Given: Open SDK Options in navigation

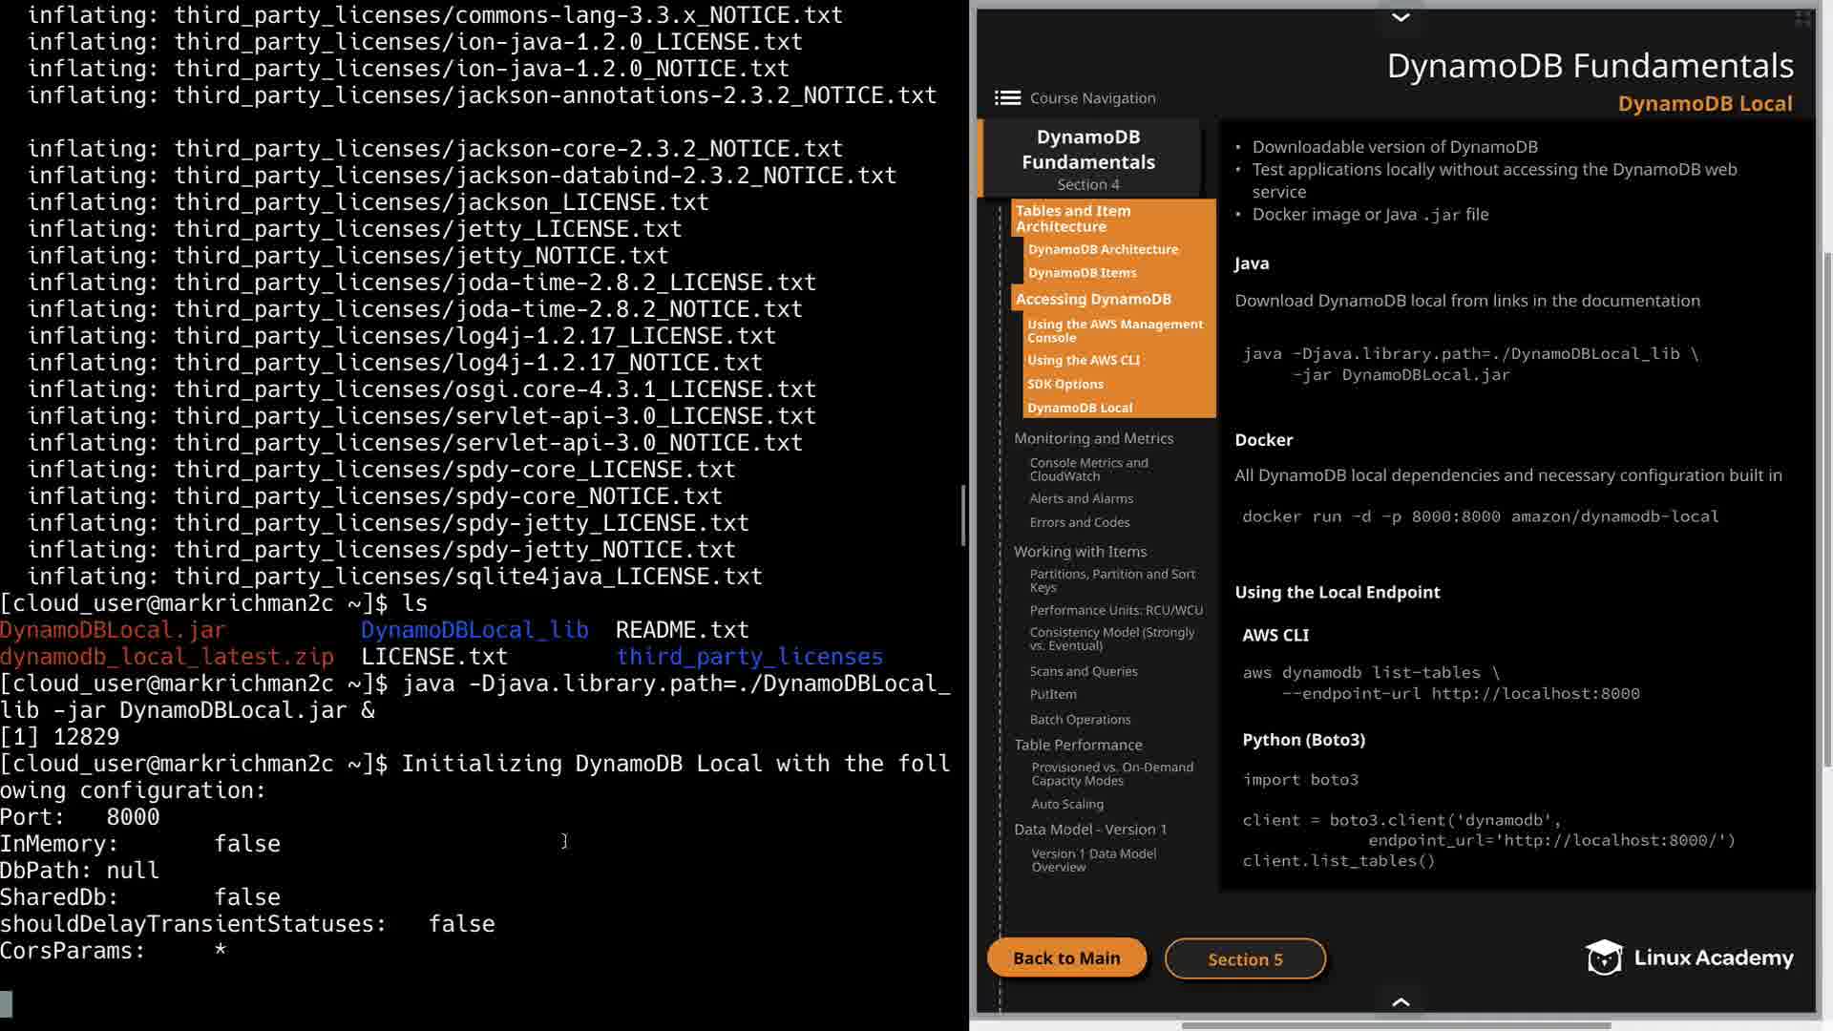Looking at the screenshot, I should [x=1065, y=384].
